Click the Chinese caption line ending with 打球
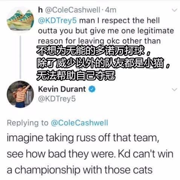This screenshot has width=180, height=180. pyautogui.click(x=93, y=51)
